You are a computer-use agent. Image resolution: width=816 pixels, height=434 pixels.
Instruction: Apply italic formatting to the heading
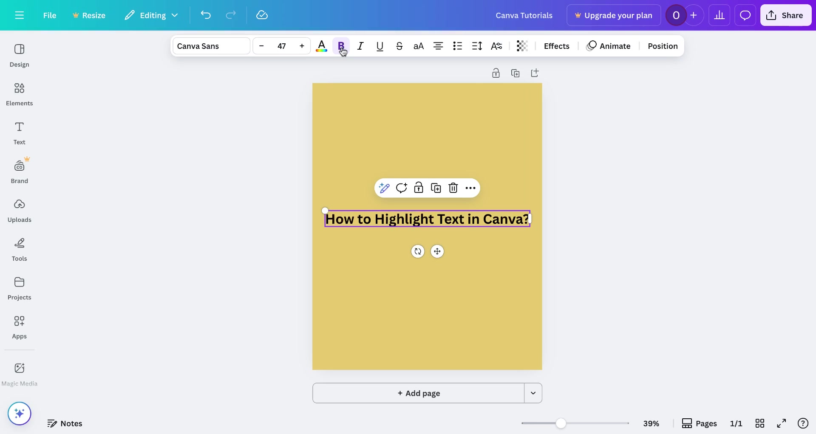[360, 46]
